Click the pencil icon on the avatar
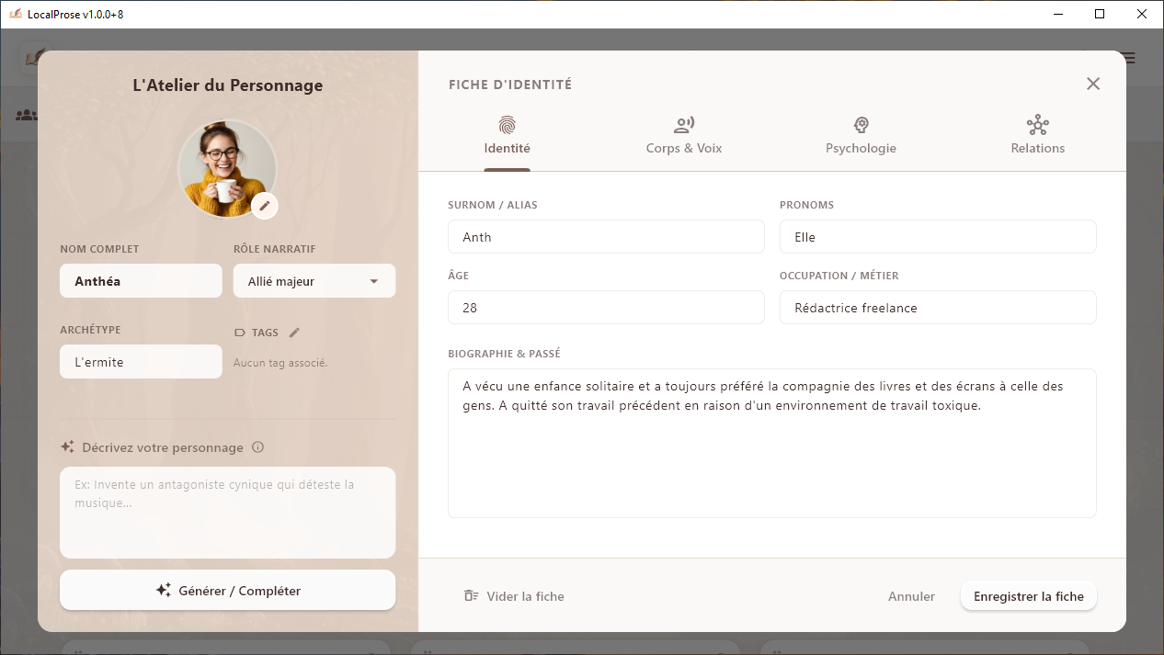Screen dimensions: 1164x655 (265, 206)
